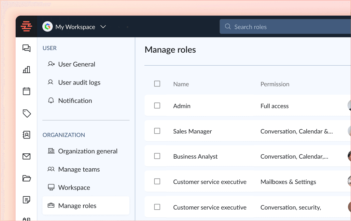The height and width of the screenshot is (221, 351).
Task: Open the tag icon in sidebar
Action: point(27,113)
